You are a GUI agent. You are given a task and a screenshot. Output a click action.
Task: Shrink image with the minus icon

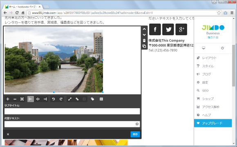click(15, 99)
